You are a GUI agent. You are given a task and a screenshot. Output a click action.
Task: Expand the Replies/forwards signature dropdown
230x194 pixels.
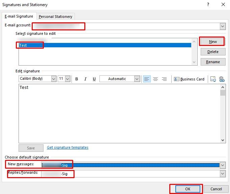(x=223, y=174)
